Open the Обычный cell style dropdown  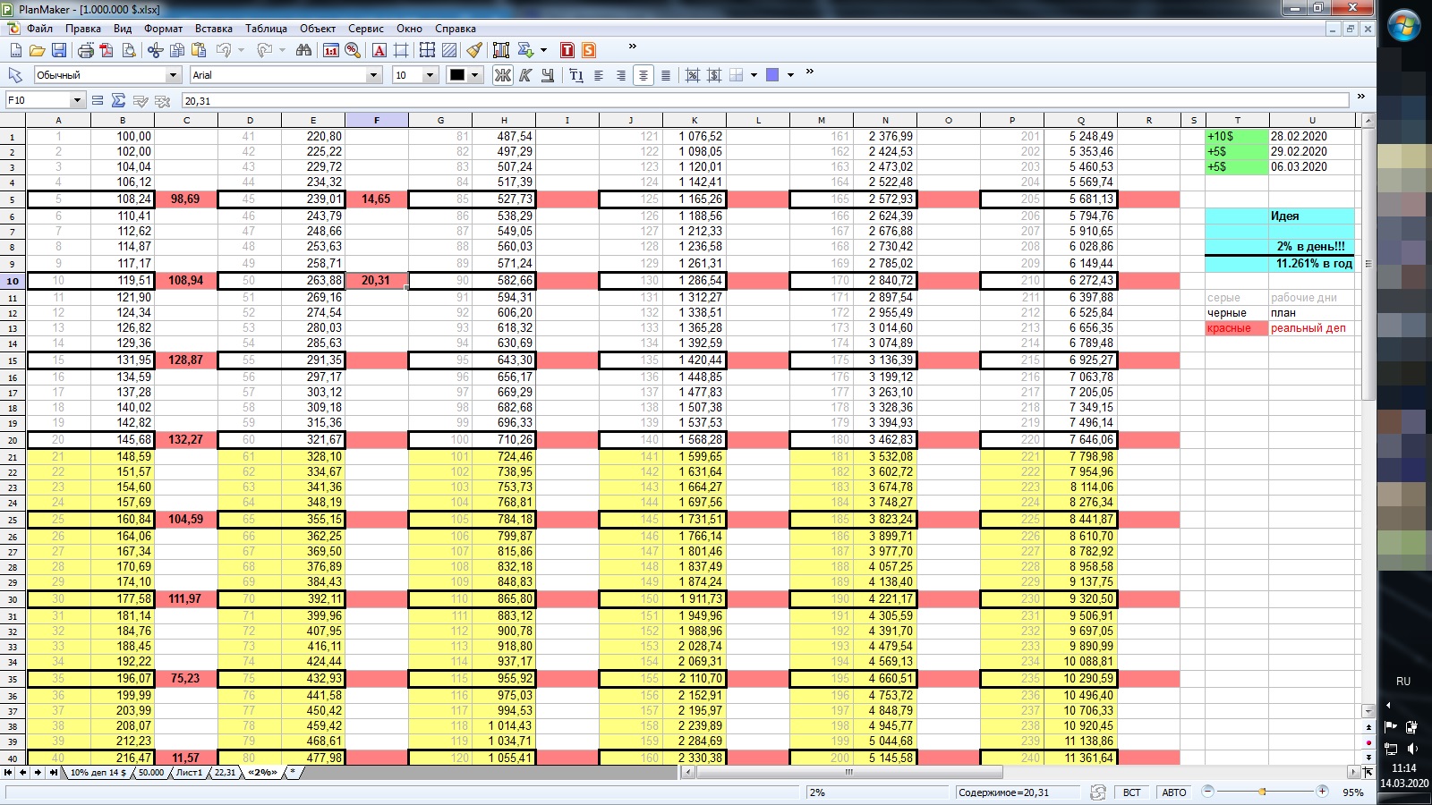[x=173, y=75]
